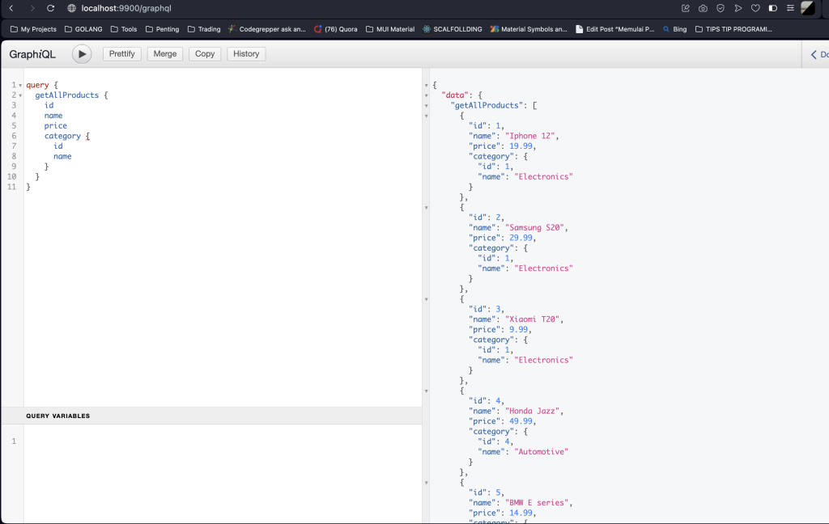The width and height of the screenshot is (829, 524).
Task: Open the Tools bookmark folder
Action: (x=124, y=29)
